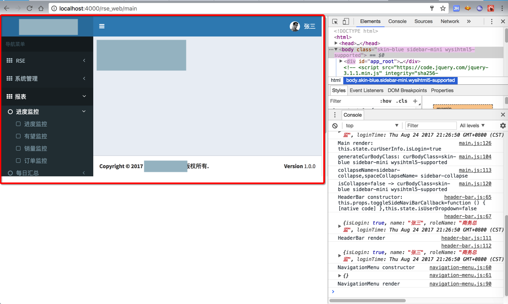Click the saved password key icon

pyautogui.click(x=432, y=8)
